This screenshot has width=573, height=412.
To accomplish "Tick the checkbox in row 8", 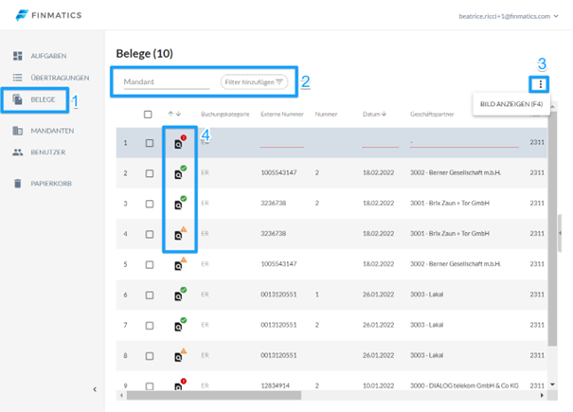I will pyautogui.click(x=150, y=356).
